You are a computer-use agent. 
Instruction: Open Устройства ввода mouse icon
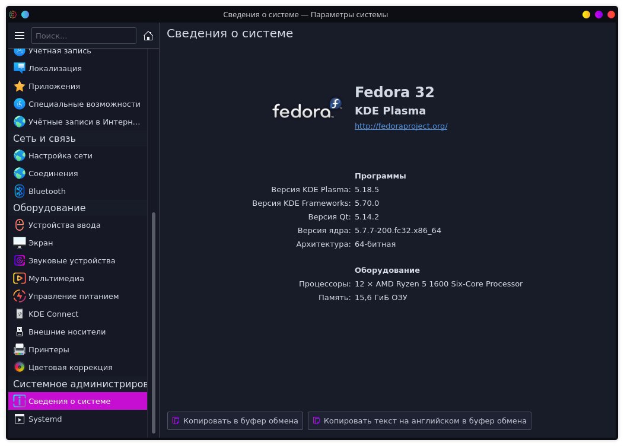tap(19, 225)
